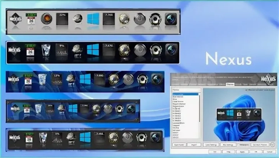Open Blur Settings in the themes dialog
The width and height of the screenshot is (279, 158).
[228, 145]
